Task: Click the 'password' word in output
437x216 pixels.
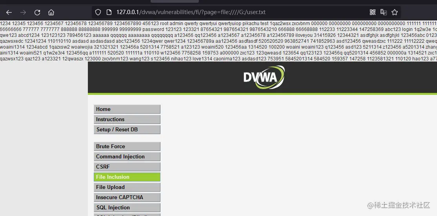Action: pos(153,29)
